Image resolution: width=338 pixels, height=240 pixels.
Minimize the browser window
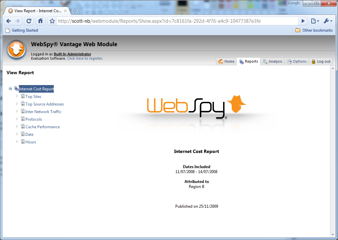click(x=308, y=3)
